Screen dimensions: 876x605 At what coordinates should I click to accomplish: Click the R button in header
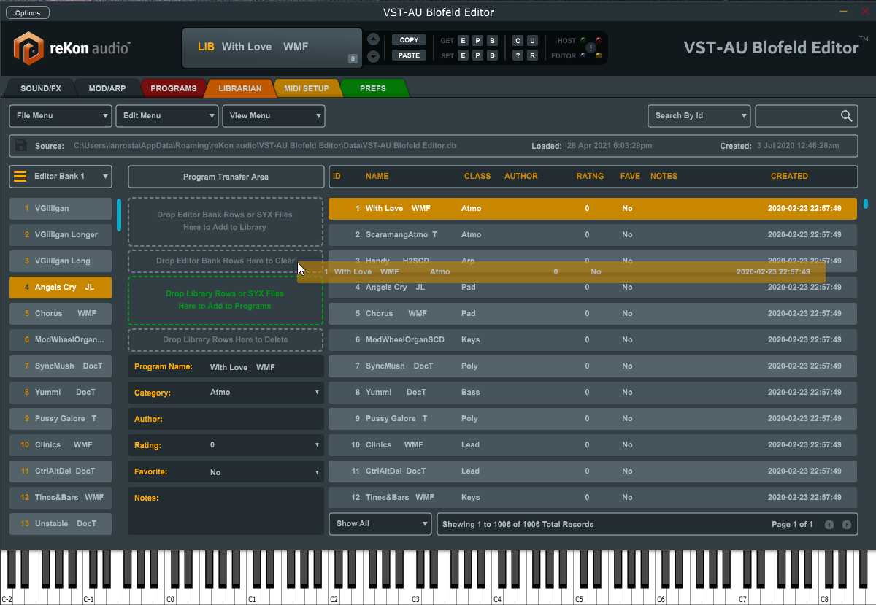[x=532, y=55]
